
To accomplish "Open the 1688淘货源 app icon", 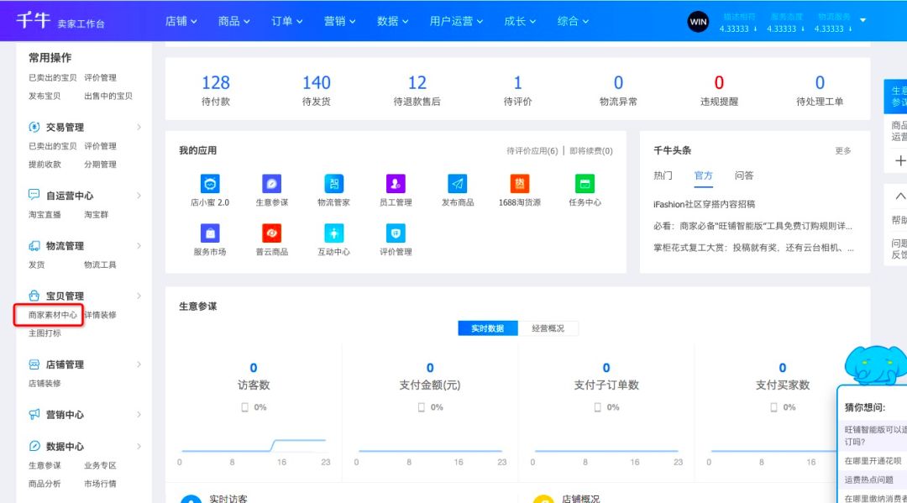I will 520,184.
